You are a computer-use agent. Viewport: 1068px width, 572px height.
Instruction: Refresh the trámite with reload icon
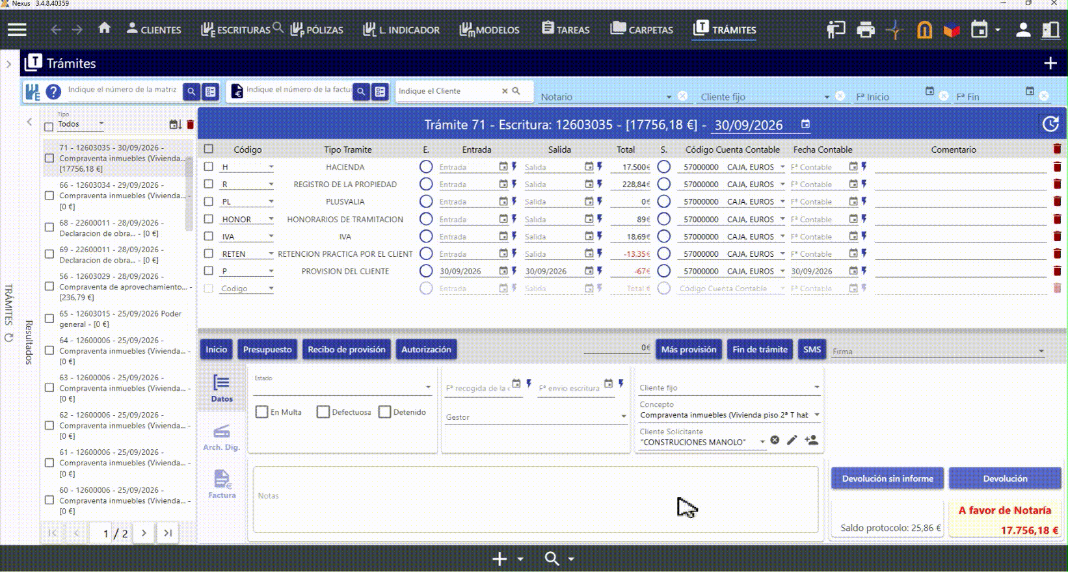[1050, 124]
